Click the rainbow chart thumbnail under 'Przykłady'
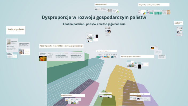The height and width of the screenshot is (106, 188). (x=143, y=12)
